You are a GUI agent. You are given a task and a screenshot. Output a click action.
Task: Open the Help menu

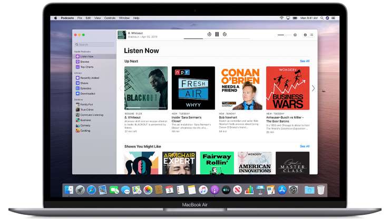click(136, 18)
